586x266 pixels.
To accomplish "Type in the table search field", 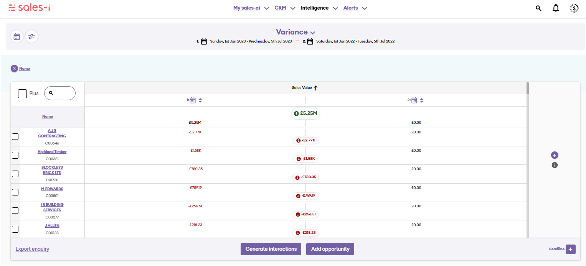I will click(63, 93).
